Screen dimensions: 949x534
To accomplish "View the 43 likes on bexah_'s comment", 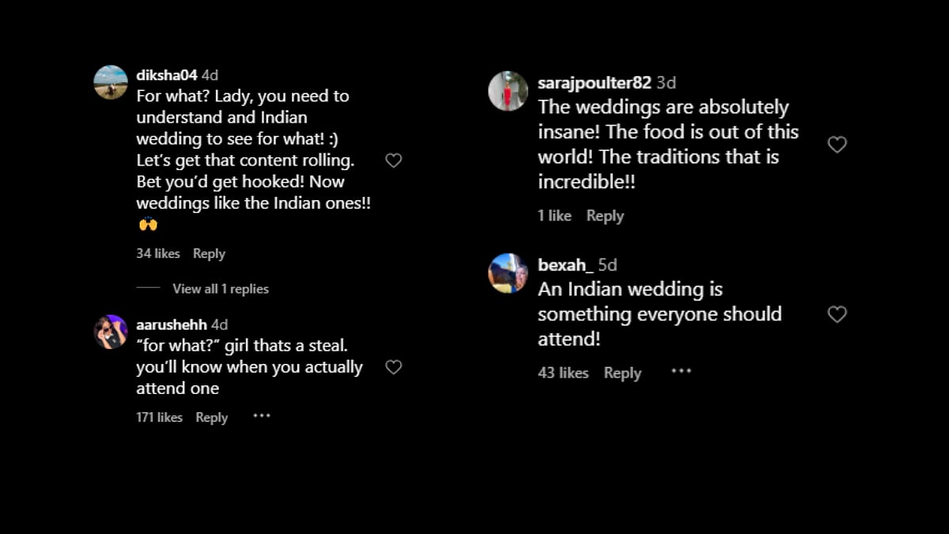I will pyautogui.click(x=563, y=373).
